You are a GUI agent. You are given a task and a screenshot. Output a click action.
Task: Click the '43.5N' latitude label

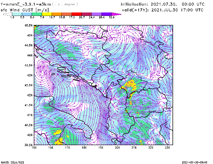pos(28,65)
